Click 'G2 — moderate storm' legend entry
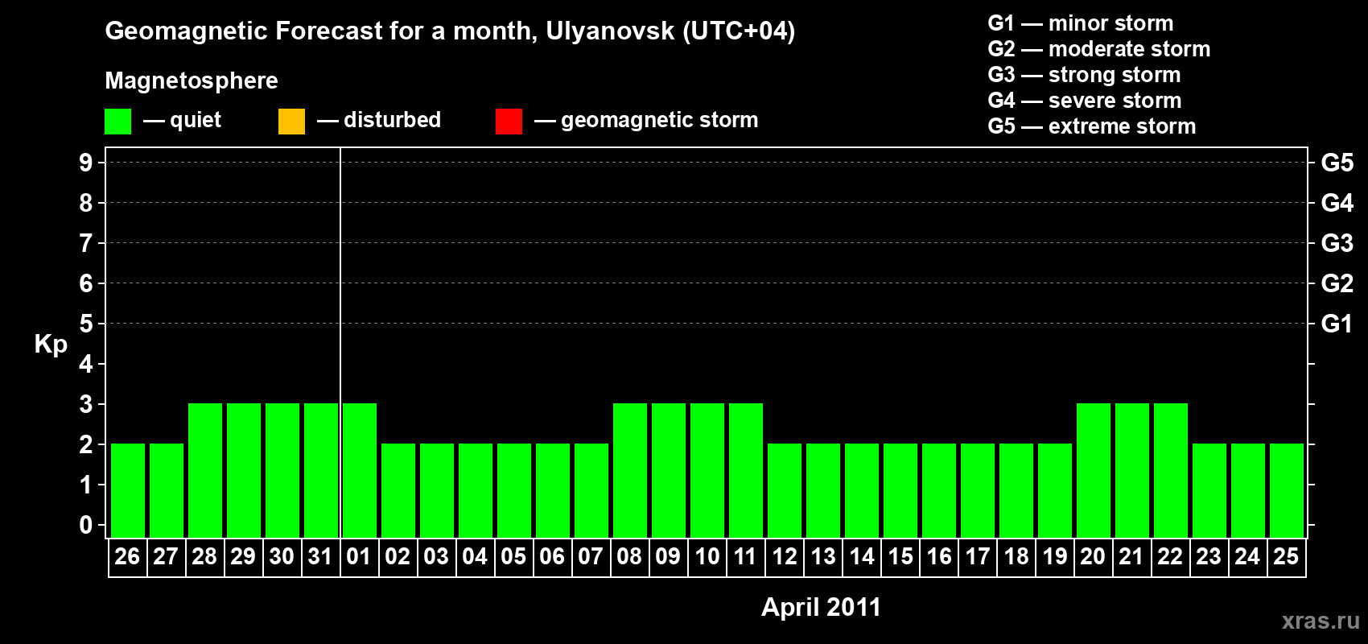This screenshot has width=1368, height=644. click(x=1098, y=49)
